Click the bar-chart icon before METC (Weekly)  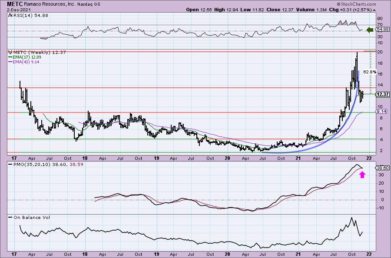[x=10, y=53]
